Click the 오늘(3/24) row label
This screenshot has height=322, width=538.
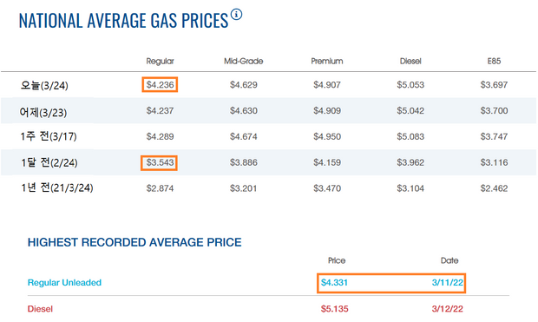44,85
